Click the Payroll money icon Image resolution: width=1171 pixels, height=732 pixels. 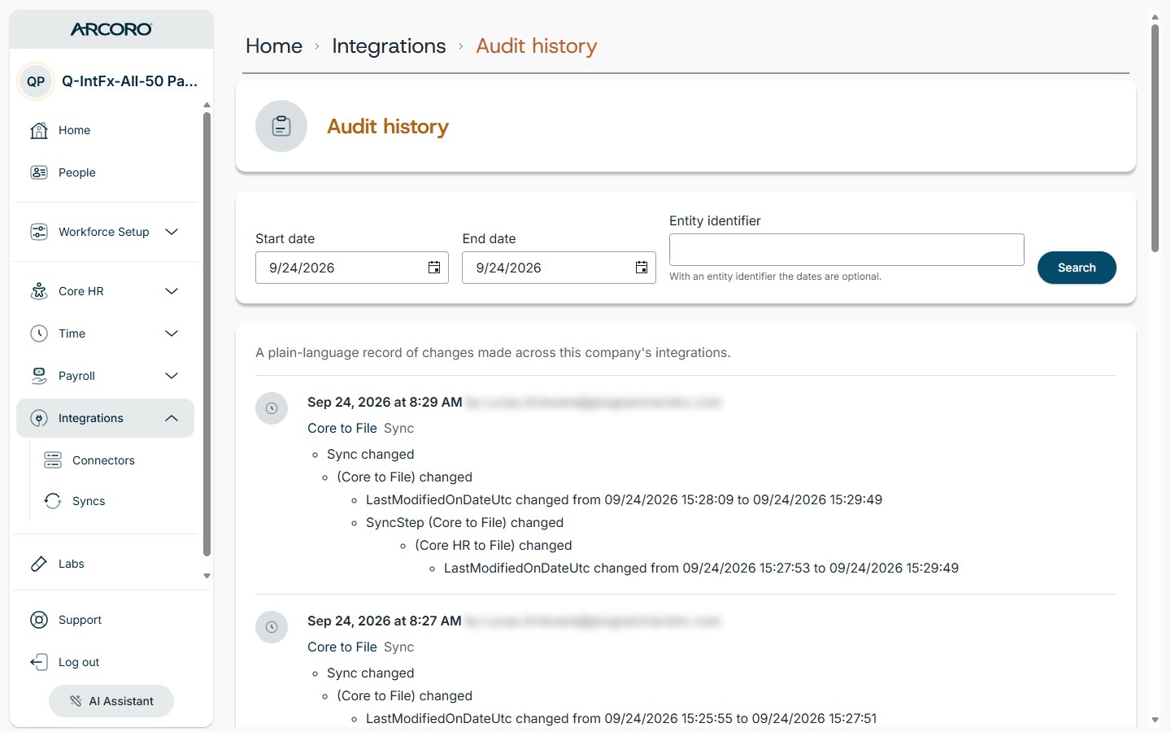(x=39, y=376)
